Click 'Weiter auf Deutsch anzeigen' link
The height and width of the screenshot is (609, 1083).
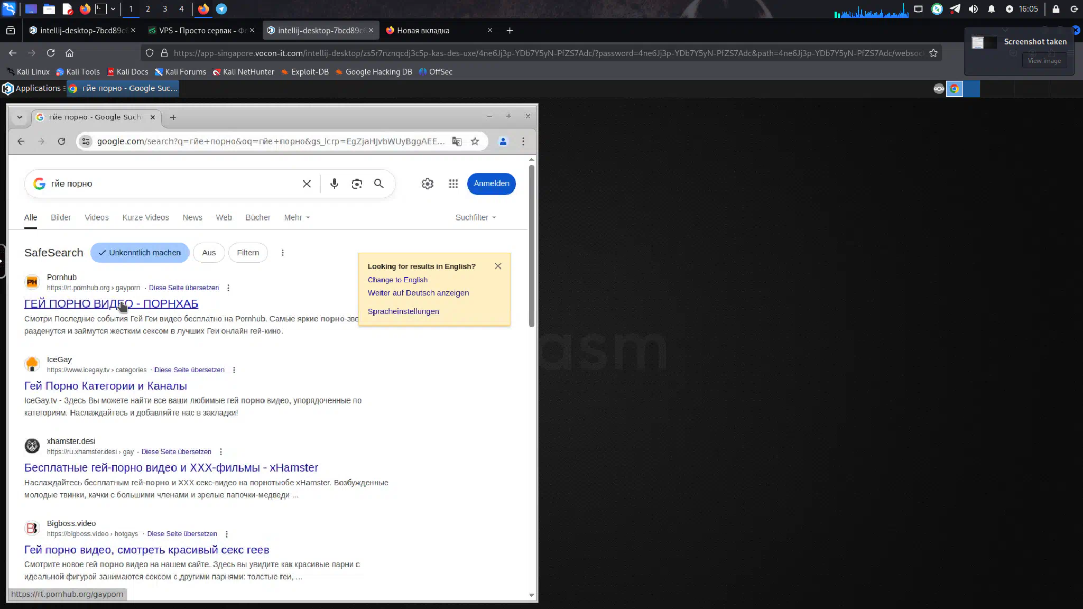pyautogui.click(x=418, y=293)
